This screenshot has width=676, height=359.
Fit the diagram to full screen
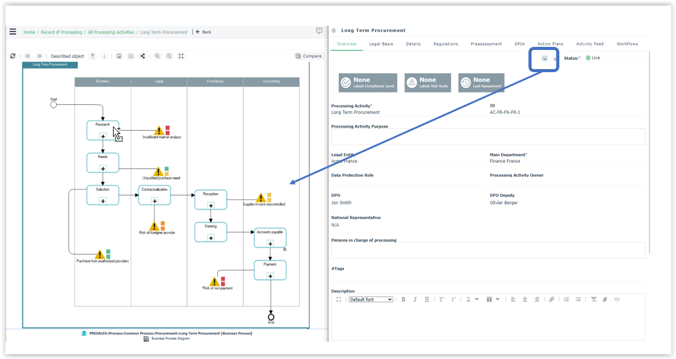(181, 56)
